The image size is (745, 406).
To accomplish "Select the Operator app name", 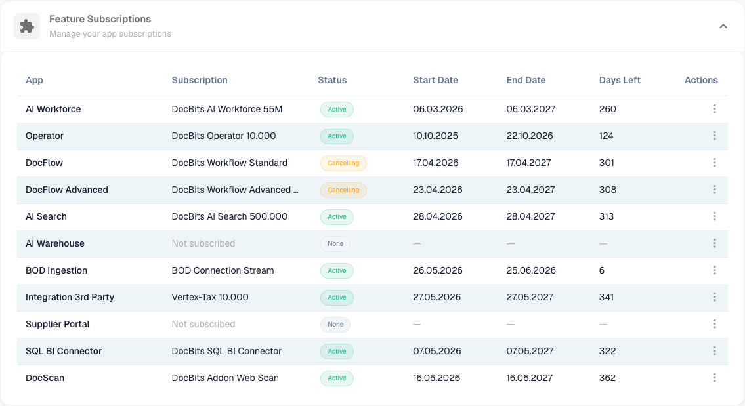I will pyautogui.click(x=45, y=136).
